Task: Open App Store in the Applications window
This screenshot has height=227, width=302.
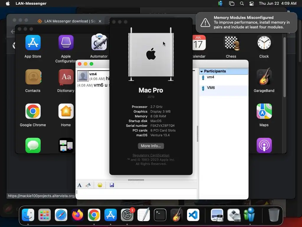Action: pyautogui.click(x=33, y=43)
